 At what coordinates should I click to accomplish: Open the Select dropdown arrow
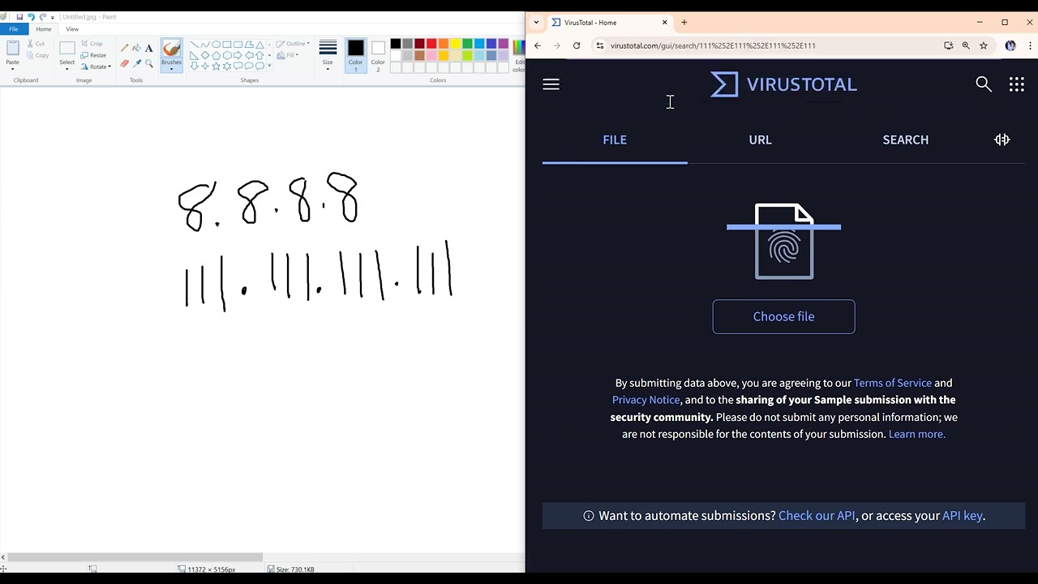coord(67,69)
